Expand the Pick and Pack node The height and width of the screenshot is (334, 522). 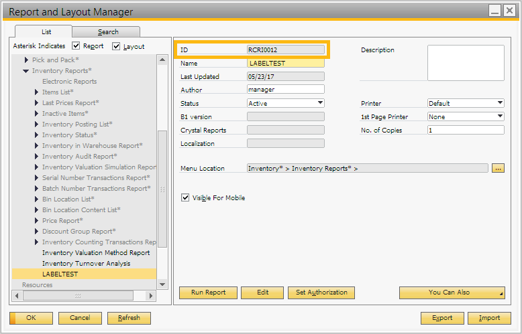(x=26, y=60)
